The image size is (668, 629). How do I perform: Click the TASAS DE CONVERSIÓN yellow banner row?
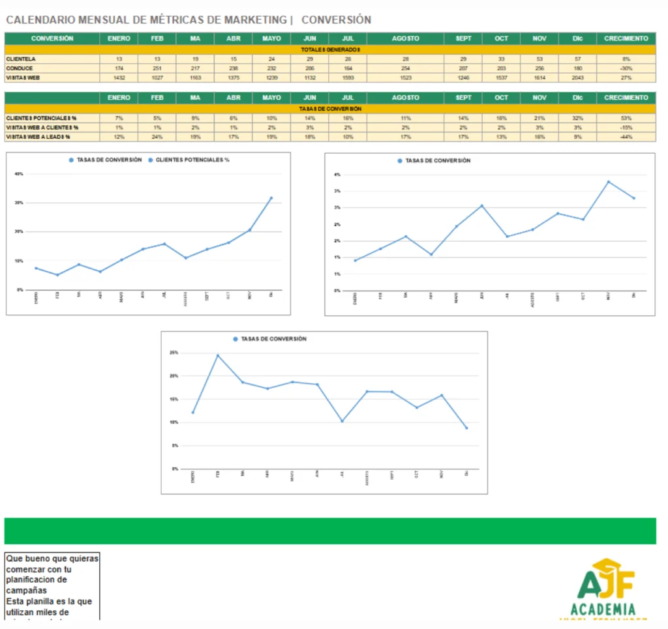click(x=330, y=109)
